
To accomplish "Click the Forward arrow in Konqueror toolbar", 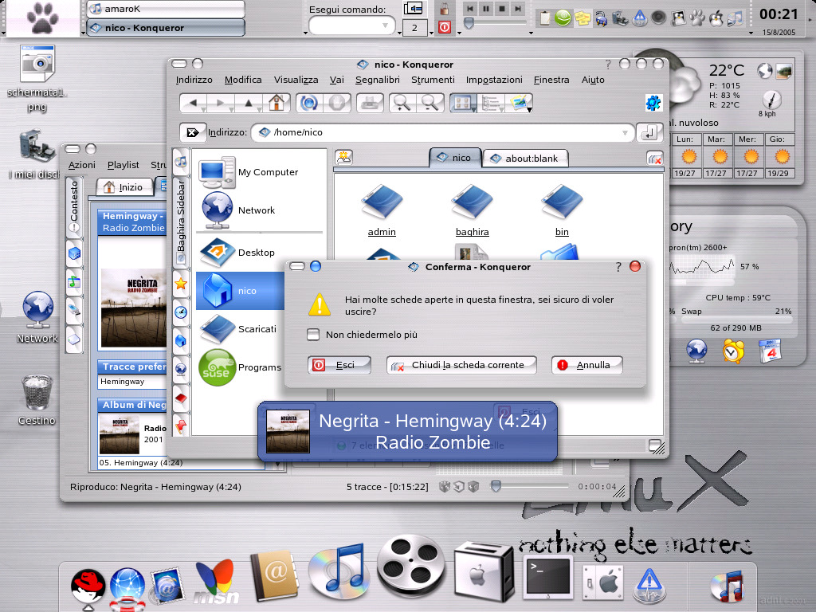I will 220,103.
